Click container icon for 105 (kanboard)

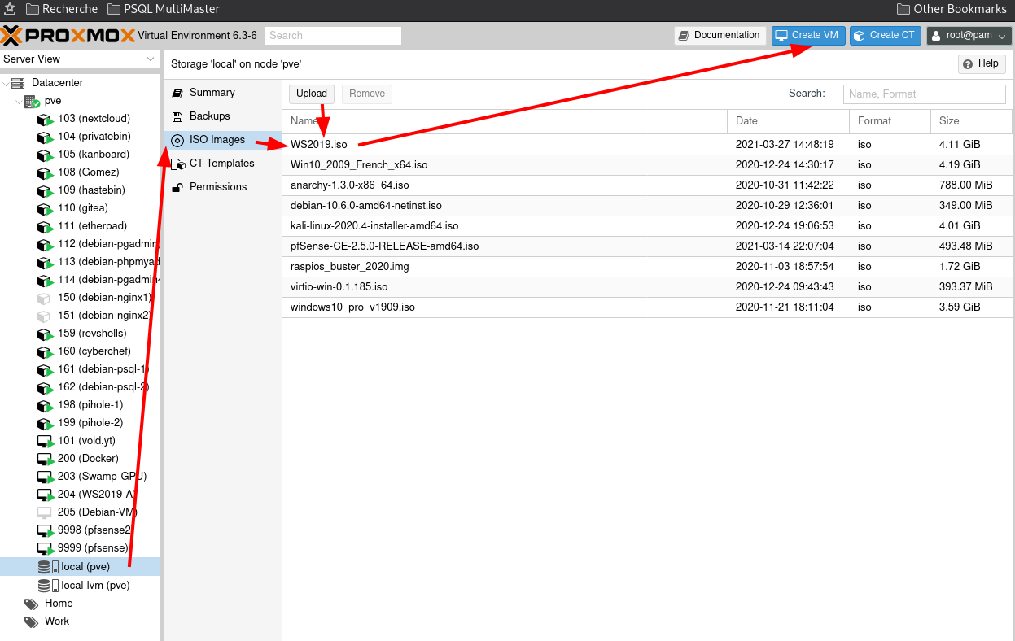pos(46,155)
